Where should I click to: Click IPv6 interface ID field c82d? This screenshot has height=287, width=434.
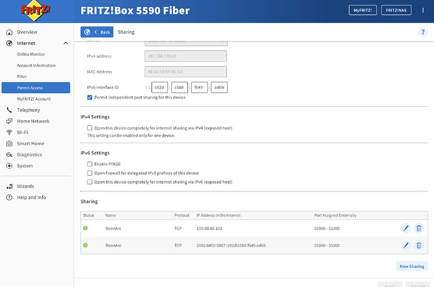pos(159,87)
